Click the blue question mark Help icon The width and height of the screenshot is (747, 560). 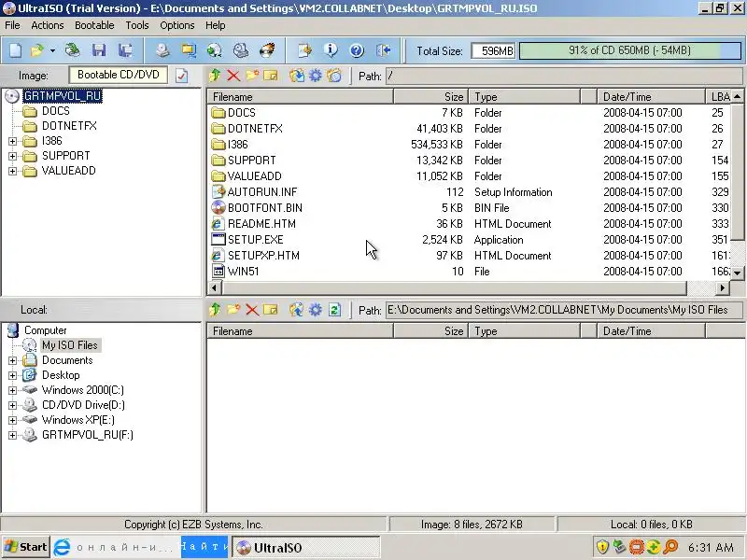pyautogui.click(x=357, y=50)
